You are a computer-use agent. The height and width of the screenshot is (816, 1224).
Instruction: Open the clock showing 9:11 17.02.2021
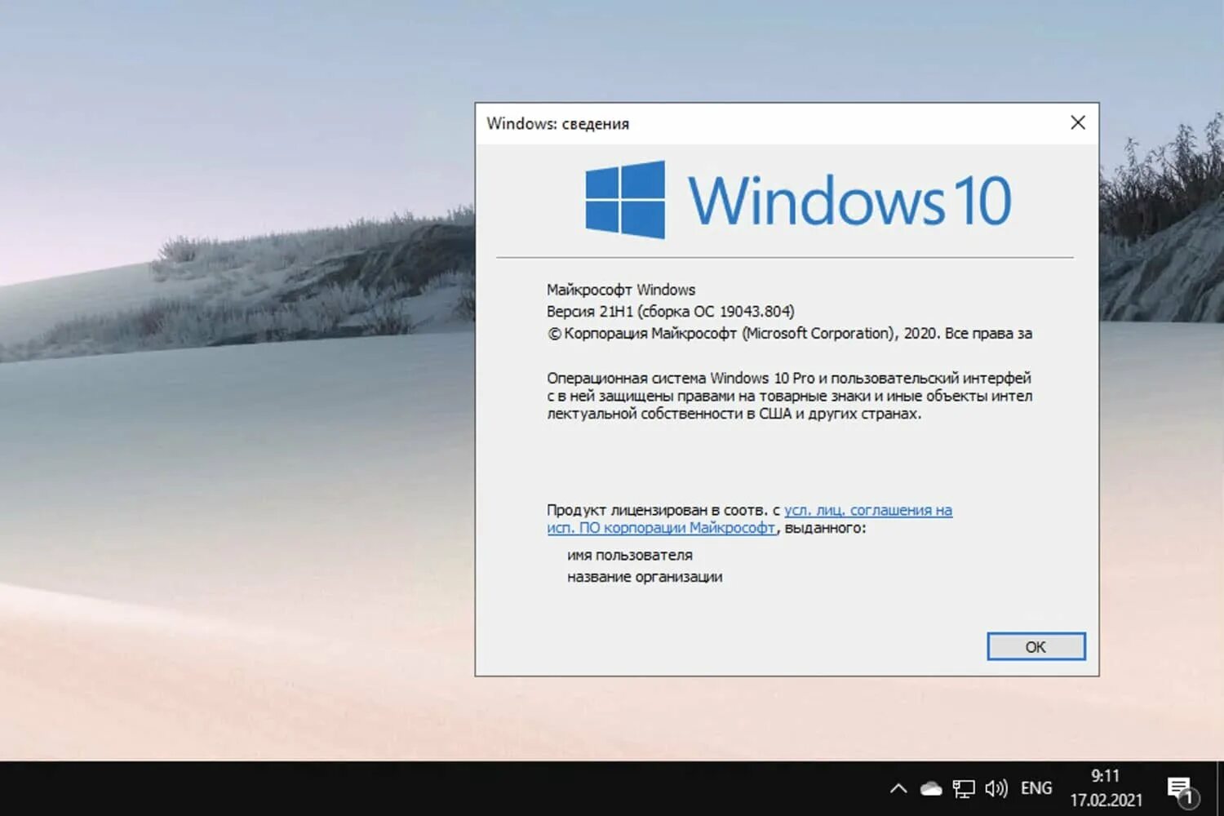[1106, 788]
